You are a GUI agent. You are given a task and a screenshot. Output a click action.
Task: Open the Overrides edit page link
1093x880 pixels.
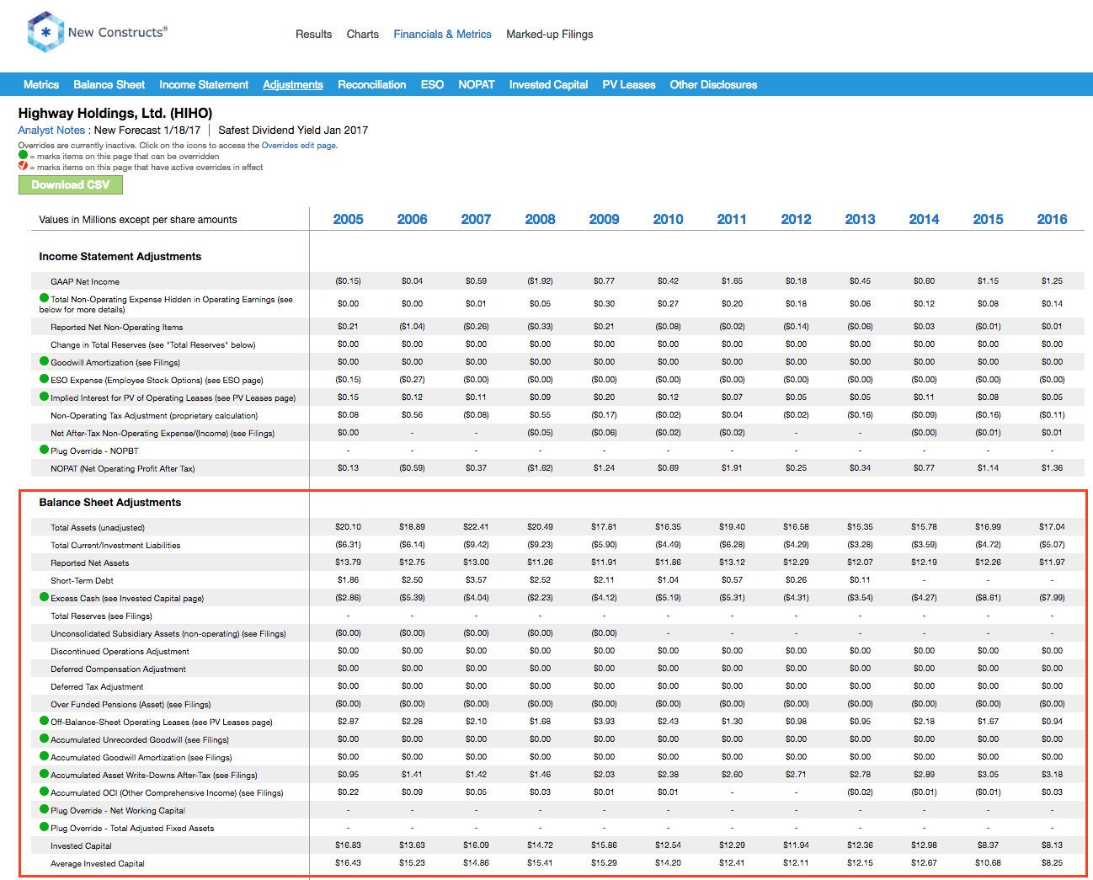(298, 146)
